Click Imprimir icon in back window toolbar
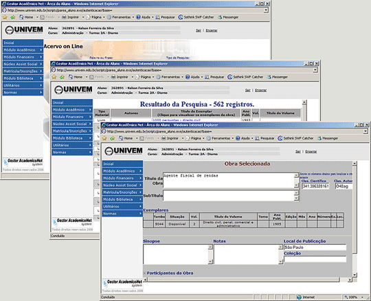Screen dimensions: 371x301 (64, 17)
